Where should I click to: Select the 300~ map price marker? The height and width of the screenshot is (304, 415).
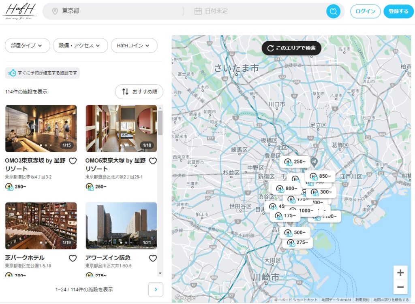pyautogui.click(x=321, y=192)
